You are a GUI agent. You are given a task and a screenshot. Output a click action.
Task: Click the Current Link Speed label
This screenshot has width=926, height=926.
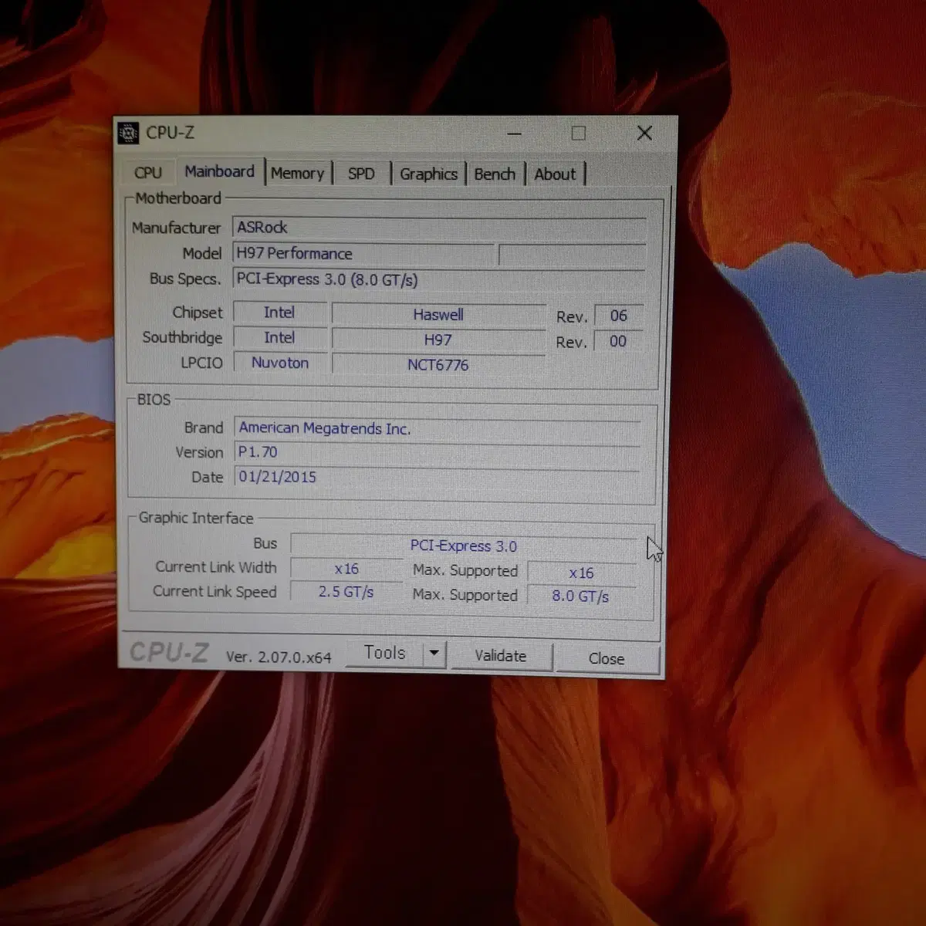pos(215,591)
